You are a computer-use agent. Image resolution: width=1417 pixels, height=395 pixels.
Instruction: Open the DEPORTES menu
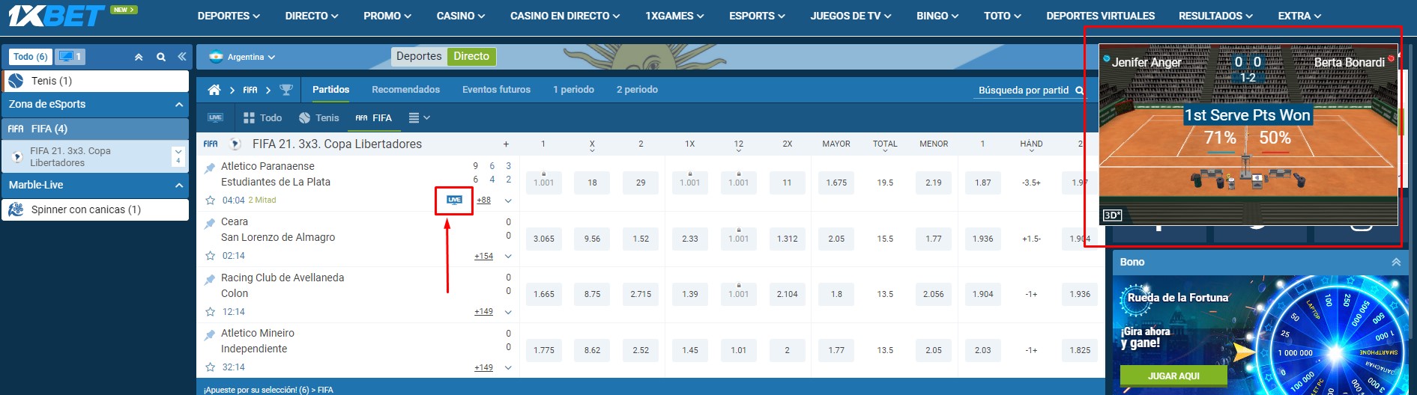click(229, 16)
